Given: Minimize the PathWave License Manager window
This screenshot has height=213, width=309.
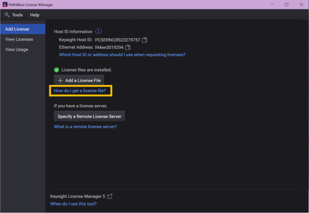Looking at the screenshot, I should [x=272, y=4].
